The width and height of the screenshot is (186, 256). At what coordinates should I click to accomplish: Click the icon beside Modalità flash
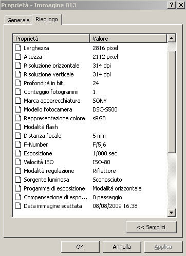tap(18, 127)
